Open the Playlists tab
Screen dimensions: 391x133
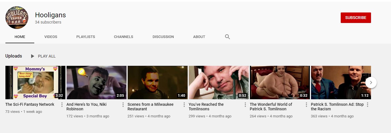[x=86, y=37]
